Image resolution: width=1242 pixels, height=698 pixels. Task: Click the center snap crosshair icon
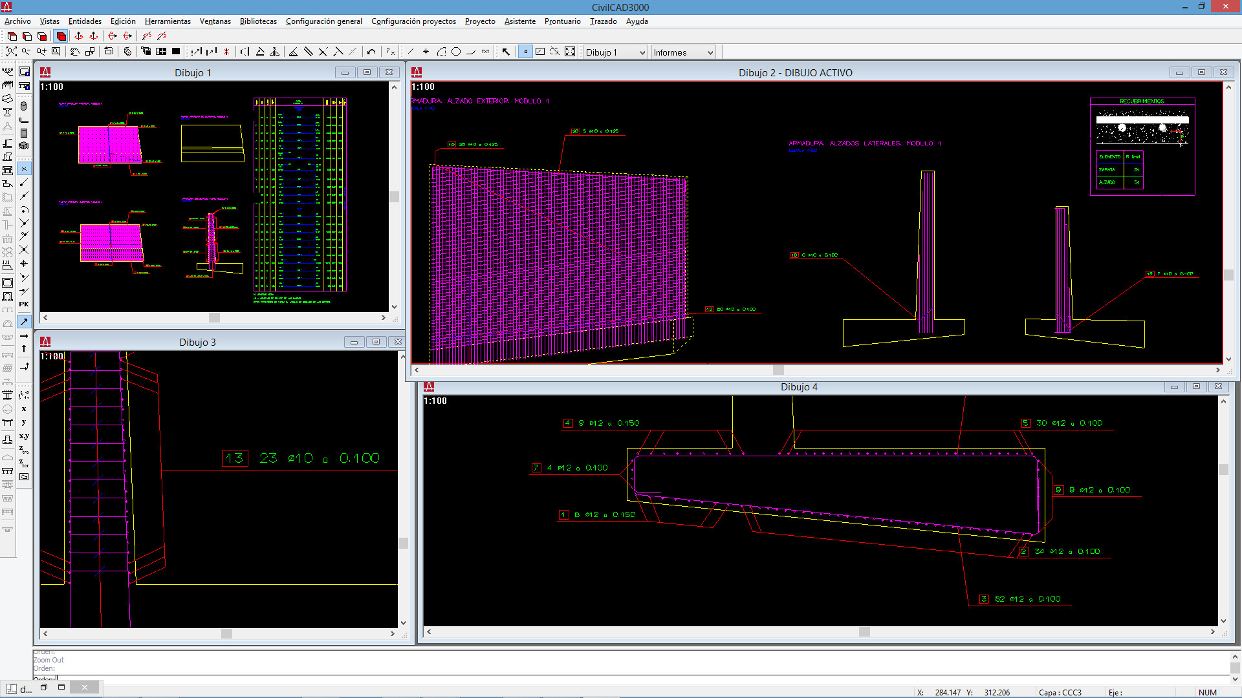[24, 264]
